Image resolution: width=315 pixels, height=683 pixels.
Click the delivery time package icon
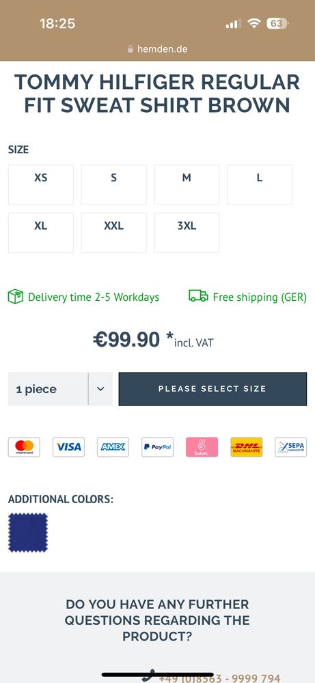click(16, 297)
